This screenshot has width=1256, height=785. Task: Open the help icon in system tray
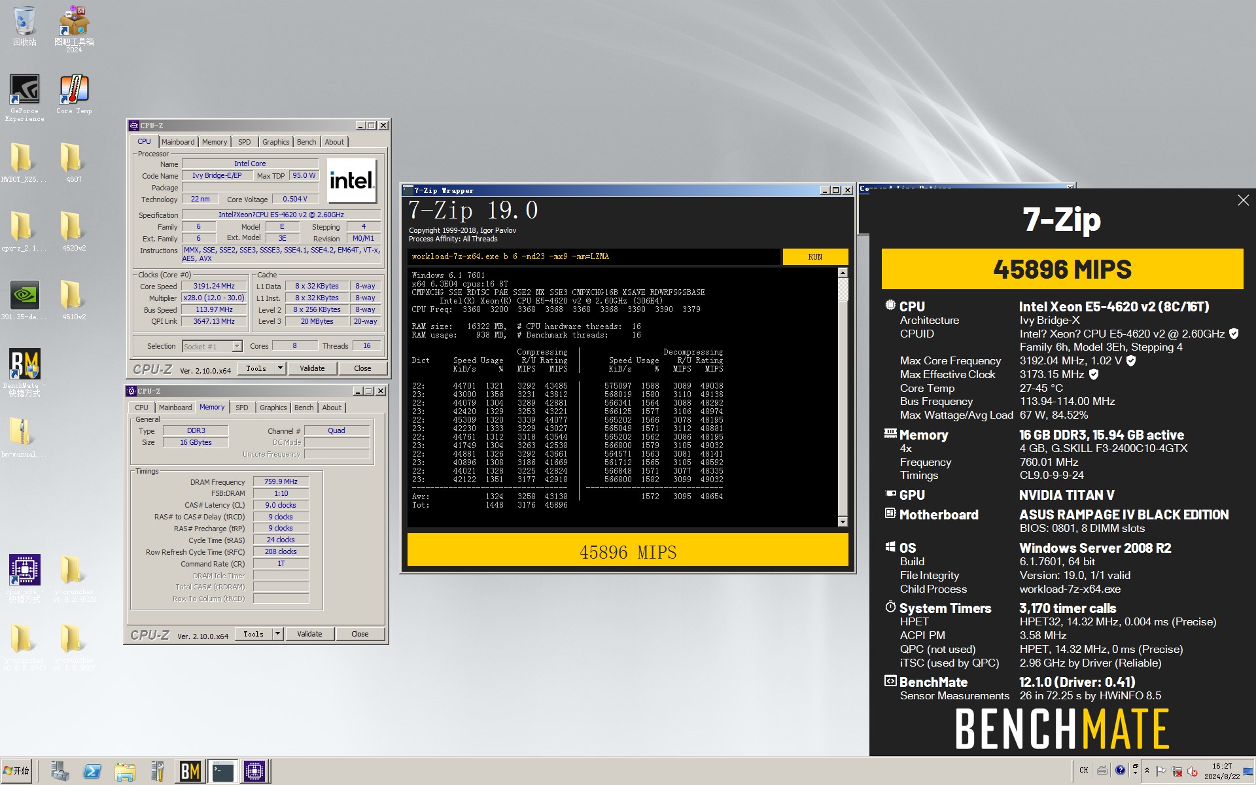1120,771
